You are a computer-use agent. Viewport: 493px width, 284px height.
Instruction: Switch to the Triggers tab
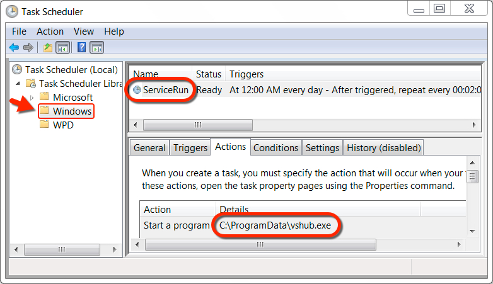click(x=190, y=147)
